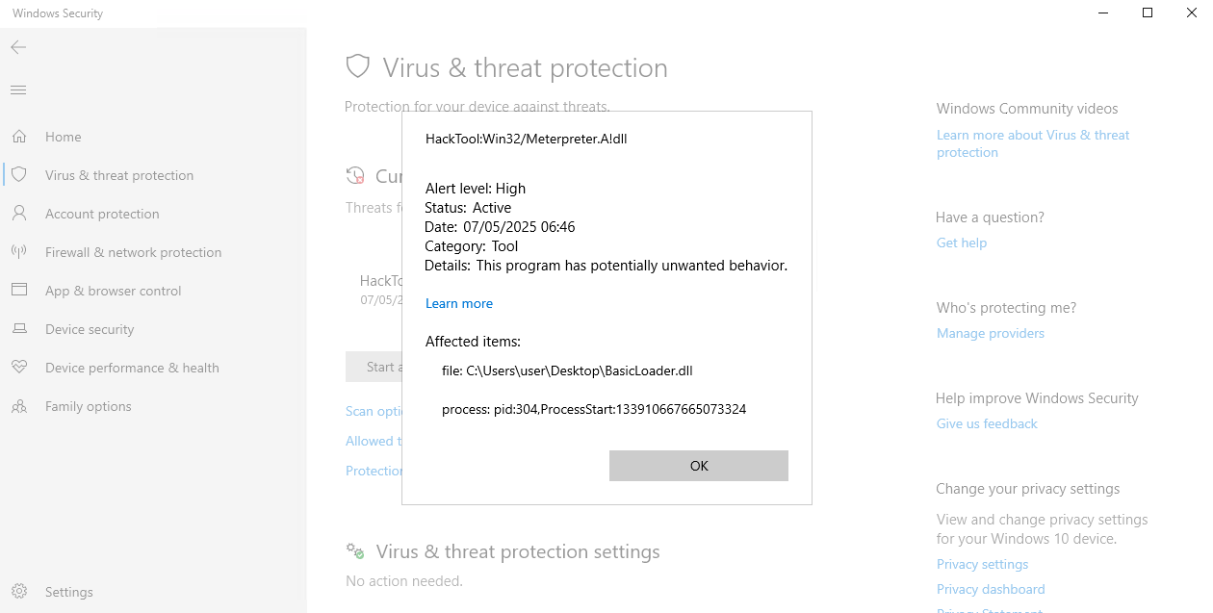The image size is (1213, 613).
Task: Open Device security laptop icon
Action: pyautogui.click(x=19, y=329)
